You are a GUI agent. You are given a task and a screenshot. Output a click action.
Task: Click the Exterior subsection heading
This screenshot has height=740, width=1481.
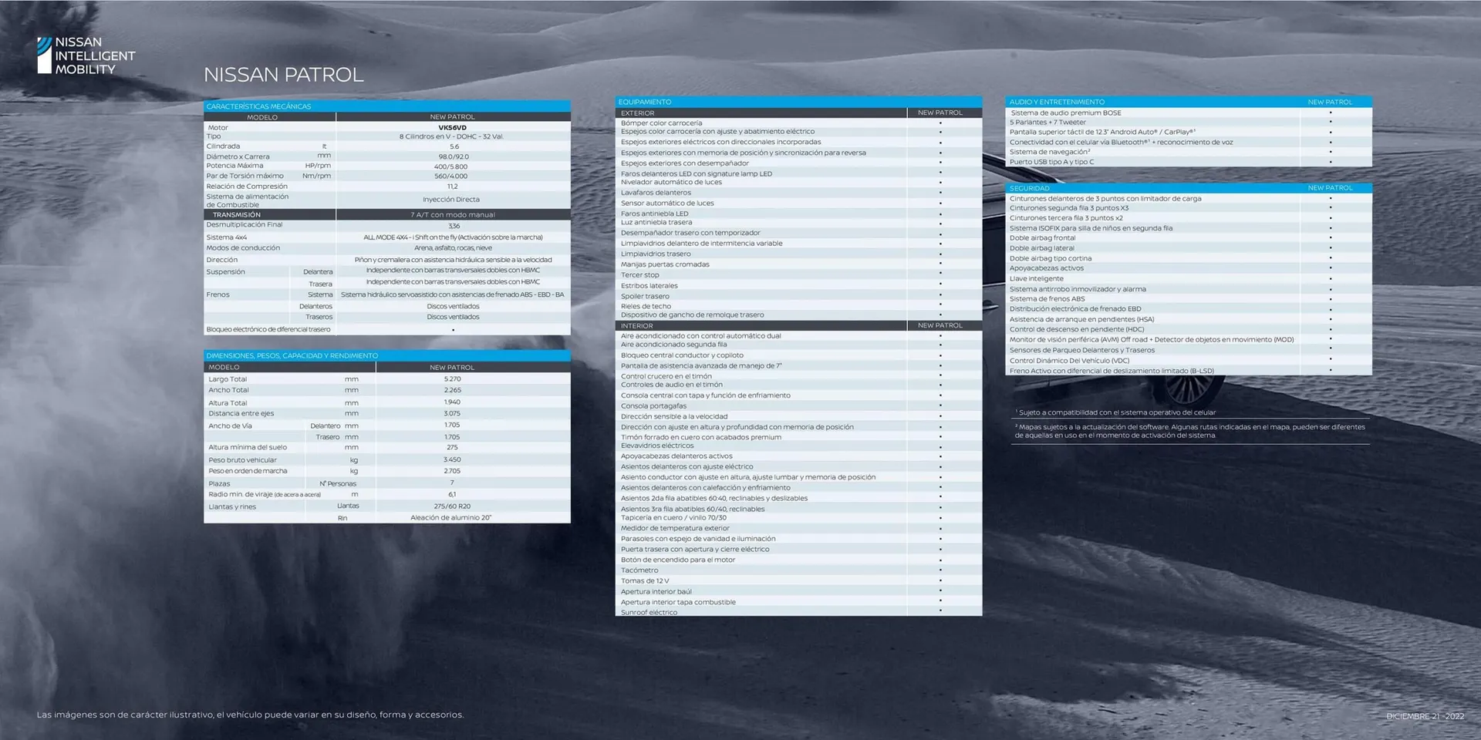[637, 113]
